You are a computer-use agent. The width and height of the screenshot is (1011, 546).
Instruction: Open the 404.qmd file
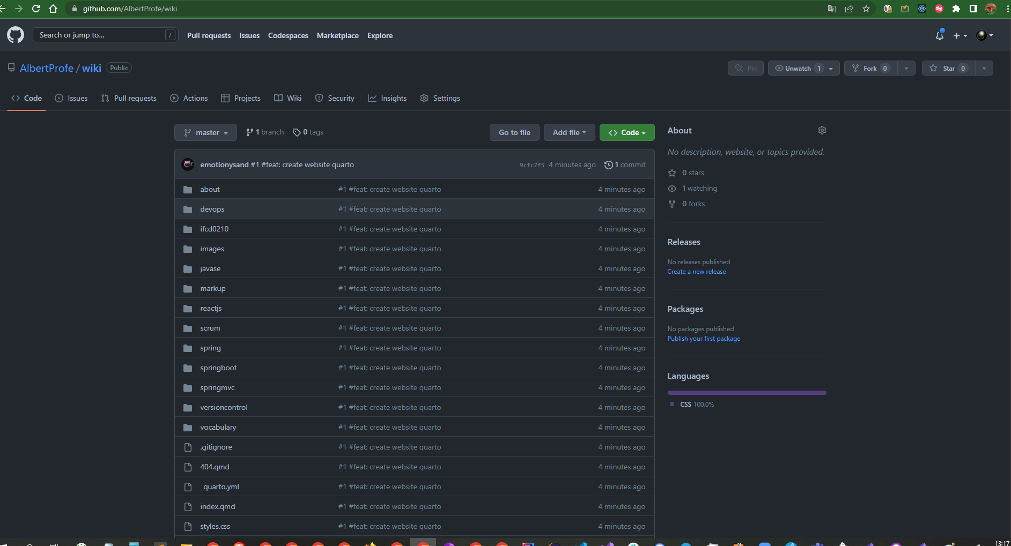click(x=215, y=467)
